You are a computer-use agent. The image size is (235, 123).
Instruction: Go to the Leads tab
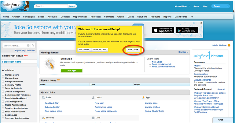41,17
